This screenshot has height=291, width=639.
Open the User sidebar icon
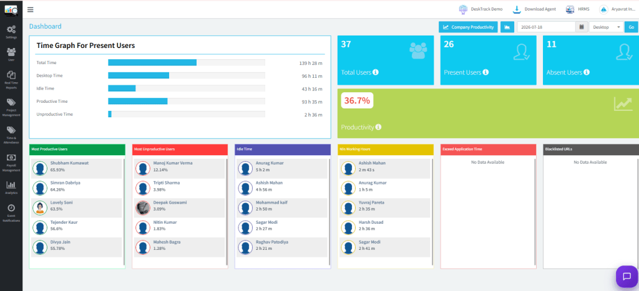(x=11, y=54)
